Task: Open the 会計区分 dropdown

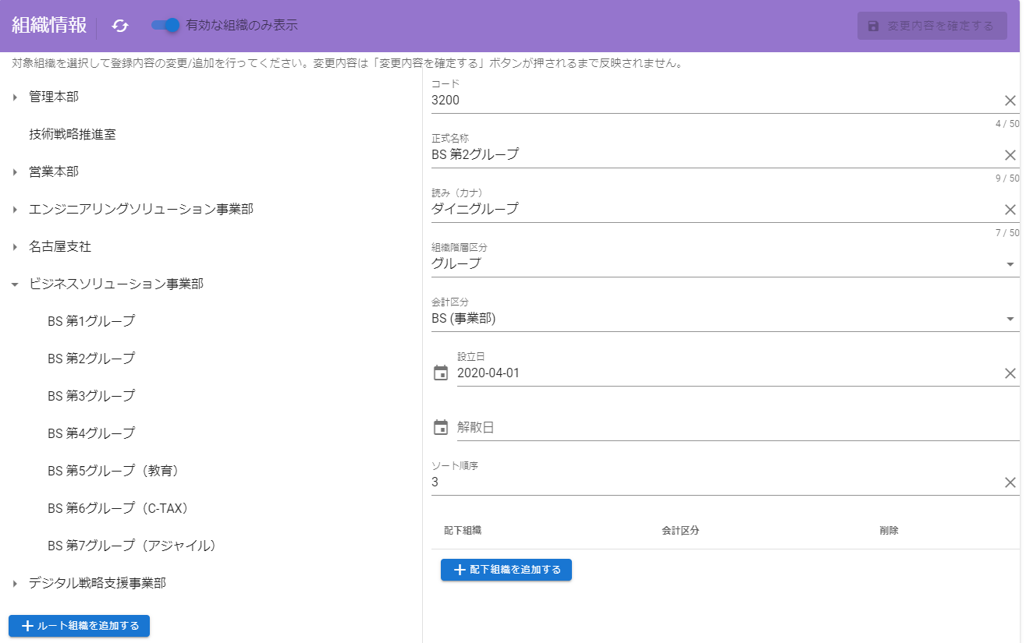Action: 1012,319
